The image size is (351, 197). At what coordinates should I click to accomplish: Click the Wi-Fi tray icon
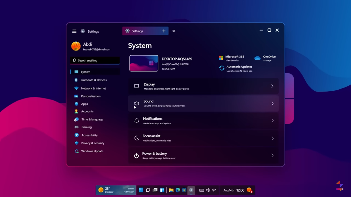(214, 190)
